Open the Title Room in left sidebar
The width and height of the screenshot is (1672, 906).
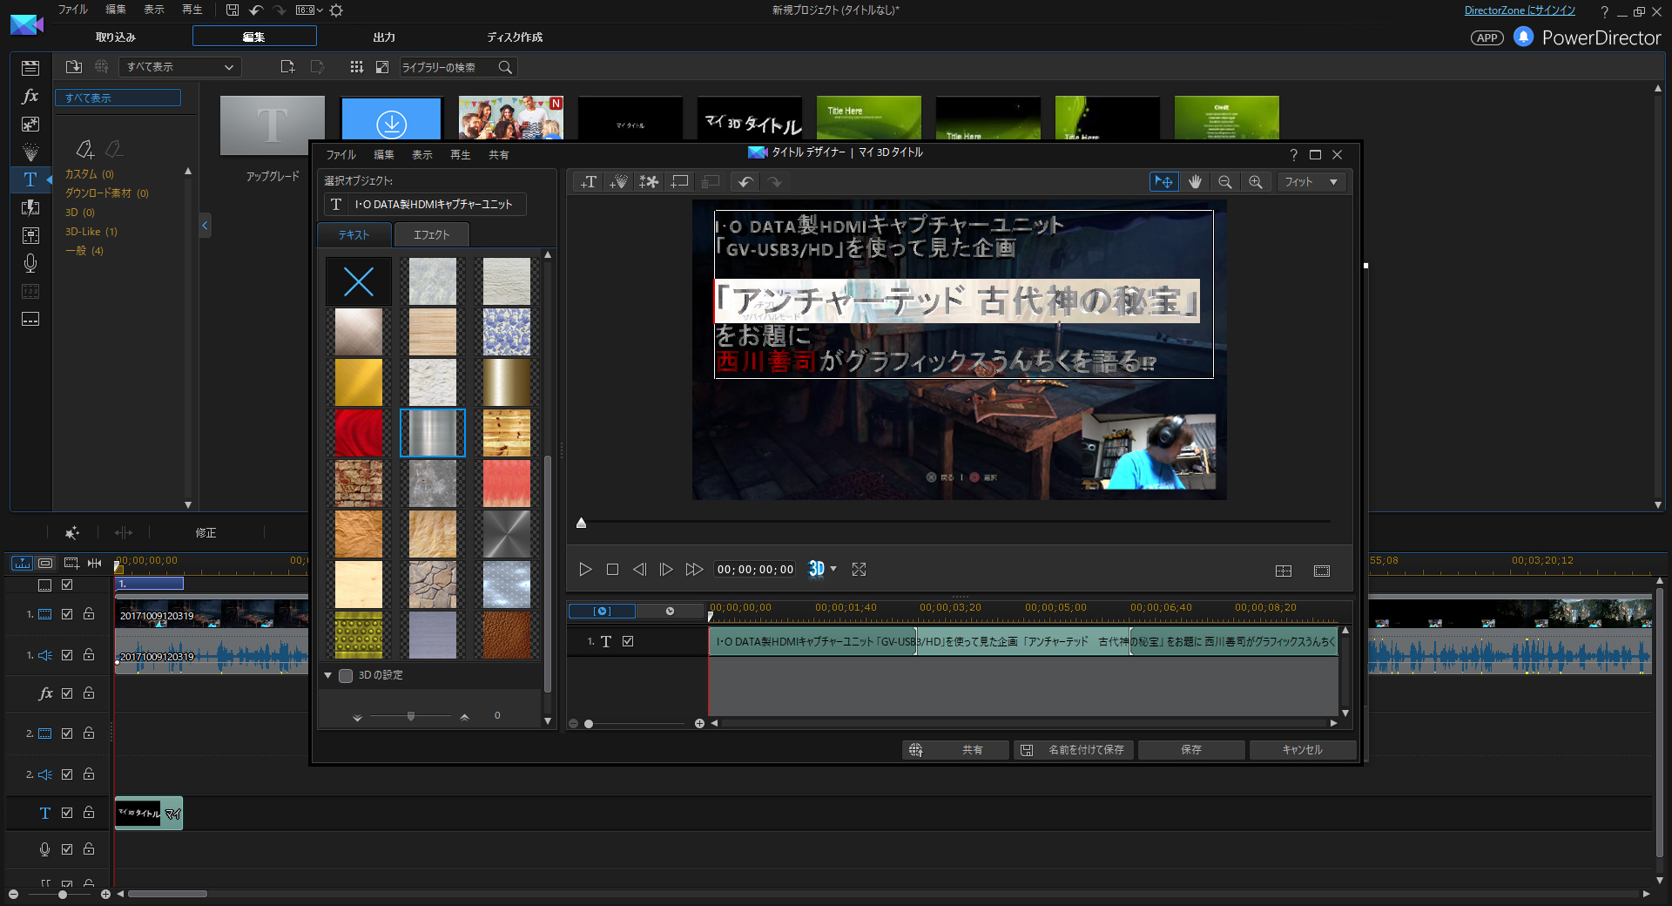pos(30,179)
